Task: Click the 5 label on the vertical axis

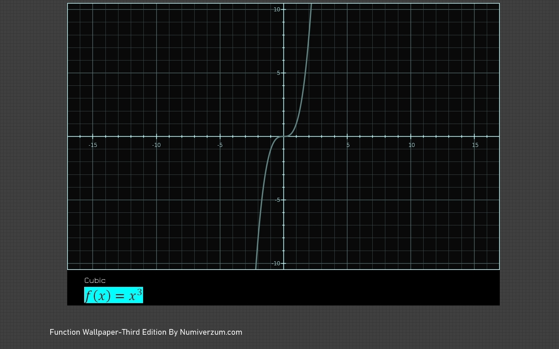Action: [279, 73]
